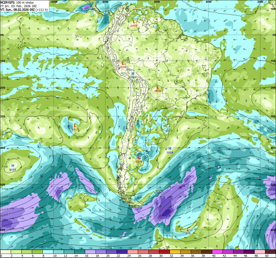276x258 pixels.
Task: Click the low 1008 marker over Venezuela
Action: 134,23
